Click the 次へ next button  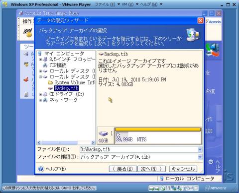151,169
